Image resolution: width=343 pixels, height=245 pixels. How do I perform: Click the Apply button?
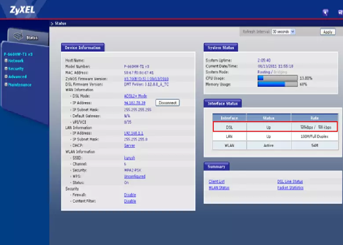(x=328, y=32)
